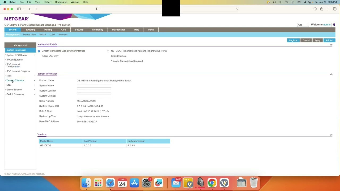Viewport: 340px width, 191px height.
Task: Go back with Safari back arrow
Action: (30, 9)
